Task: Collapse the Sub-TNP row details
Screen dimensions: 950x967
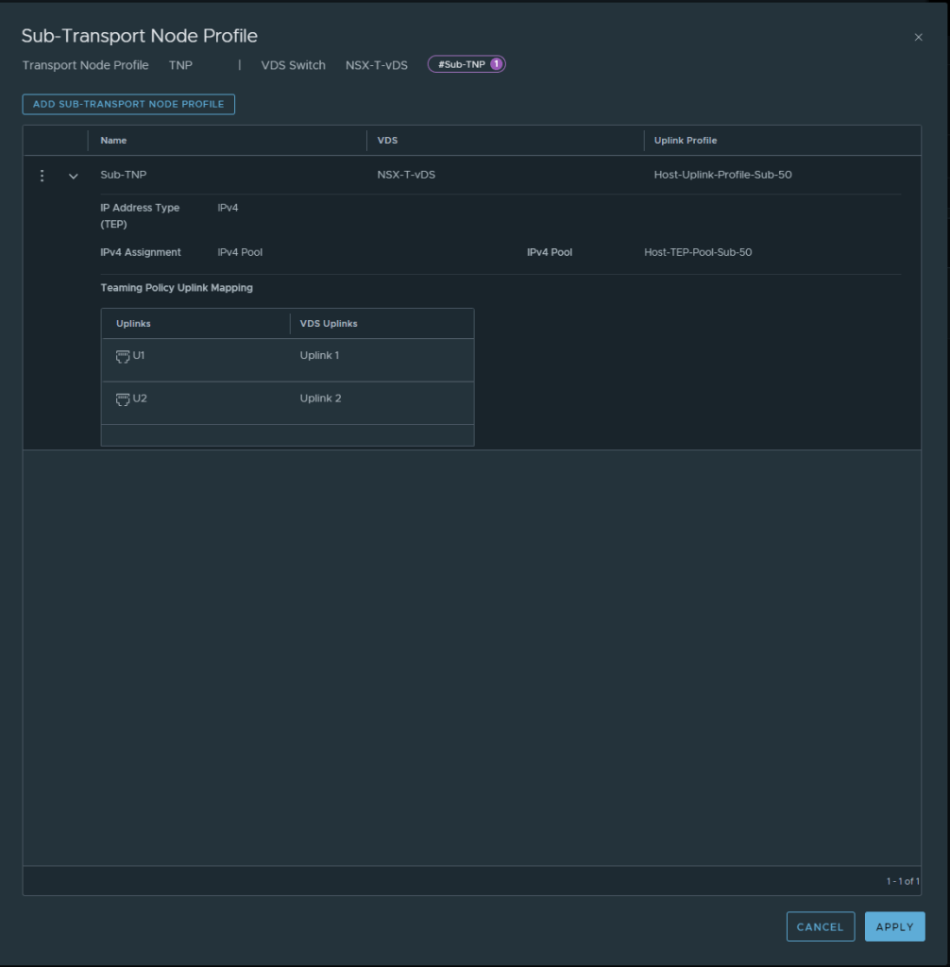Action: coord(74,176)
